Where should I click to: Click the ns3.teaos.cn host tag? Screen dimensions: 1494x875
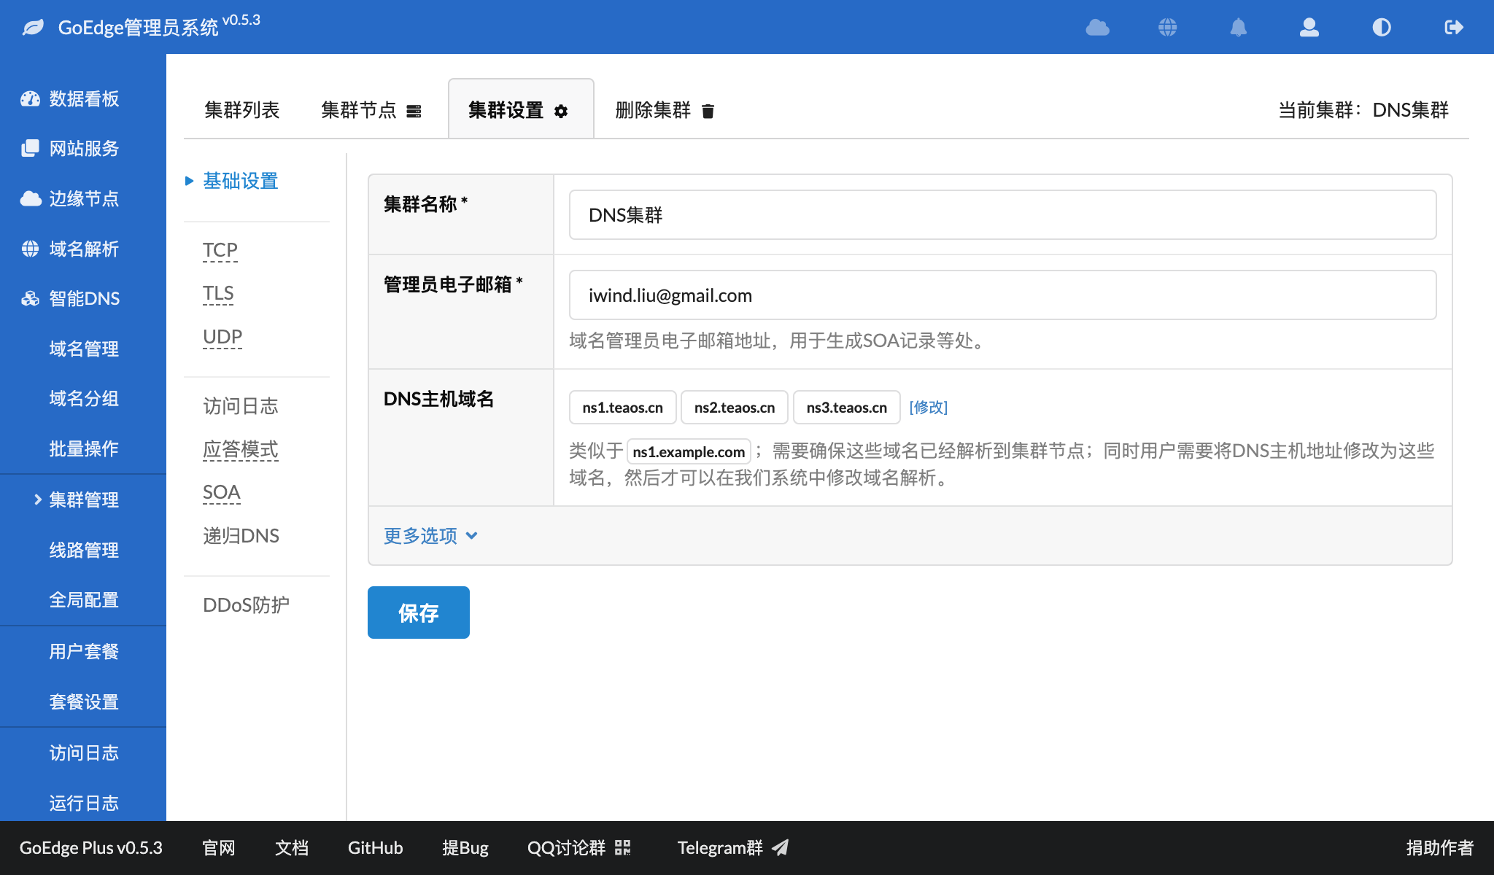847,408
